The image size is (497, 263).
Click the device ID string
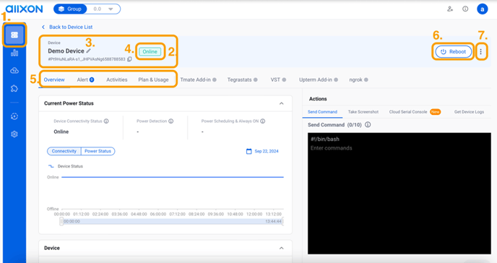point(87,59)
